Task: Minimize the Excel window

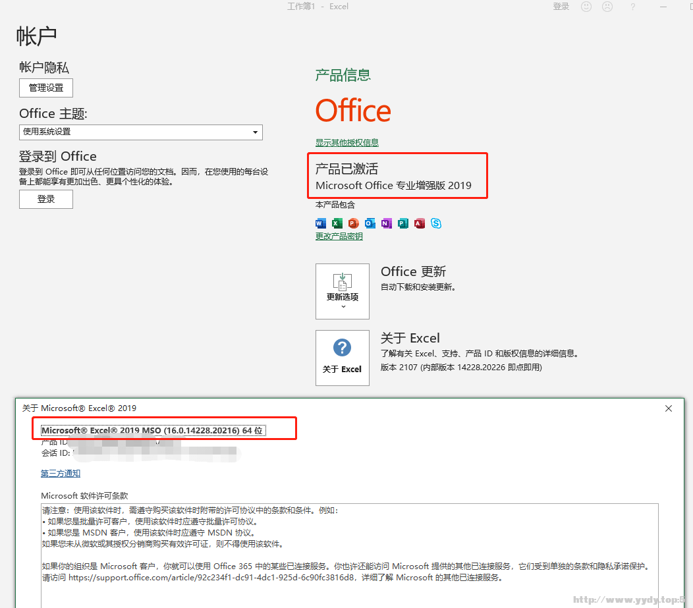Action: tap(663, 7)
